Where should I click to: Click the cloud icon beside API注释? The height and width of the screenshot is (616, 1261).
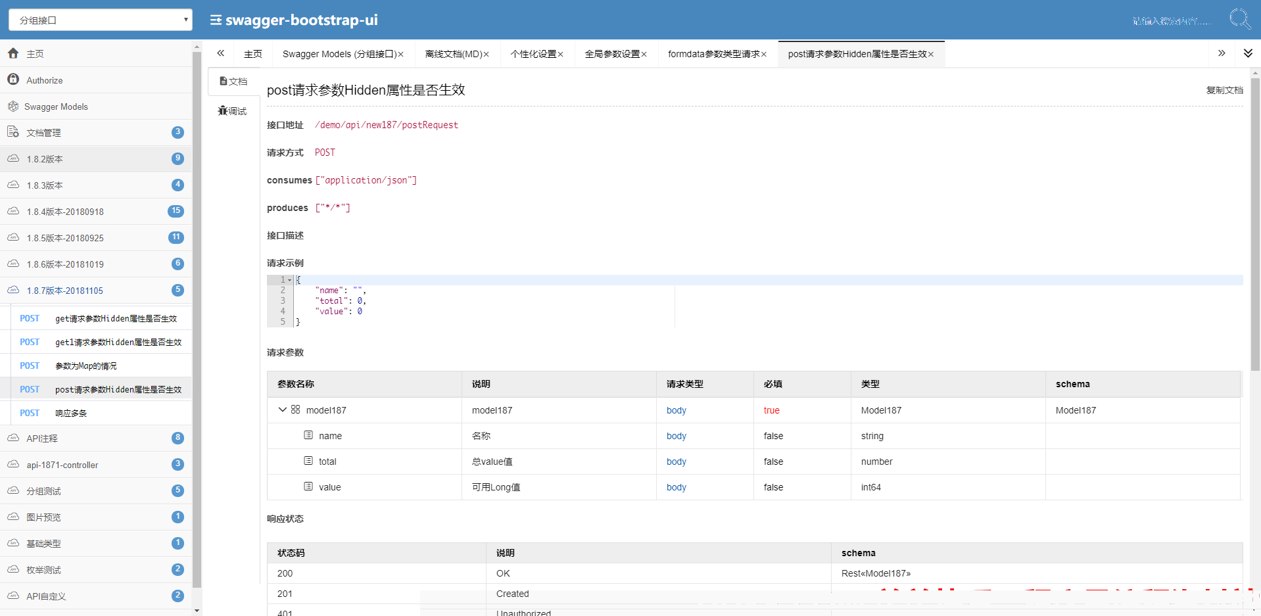click(x=13, y=438)
